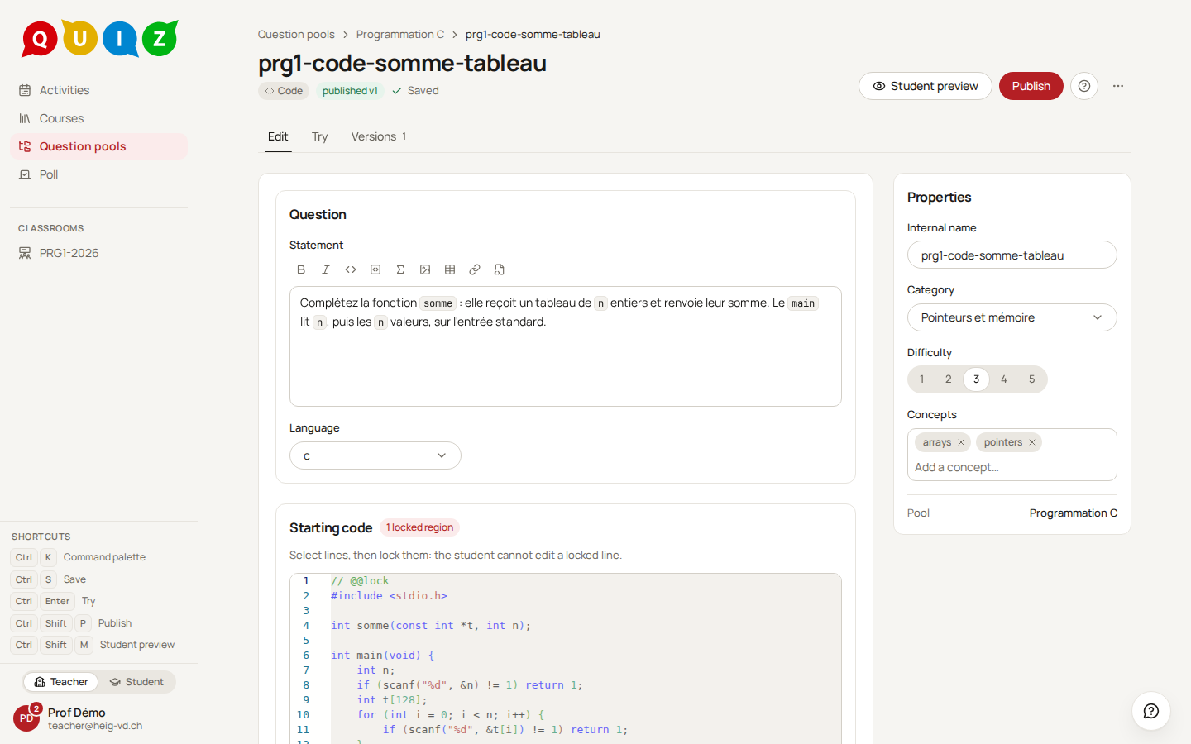Set difficulty to 5
The height and width of the screenshot is (744, 1191).
pos(1031,379)
